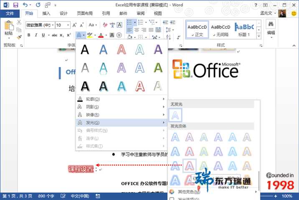
Task: Apply character shading with the gray A icon
Action: [x=112, y=35]
